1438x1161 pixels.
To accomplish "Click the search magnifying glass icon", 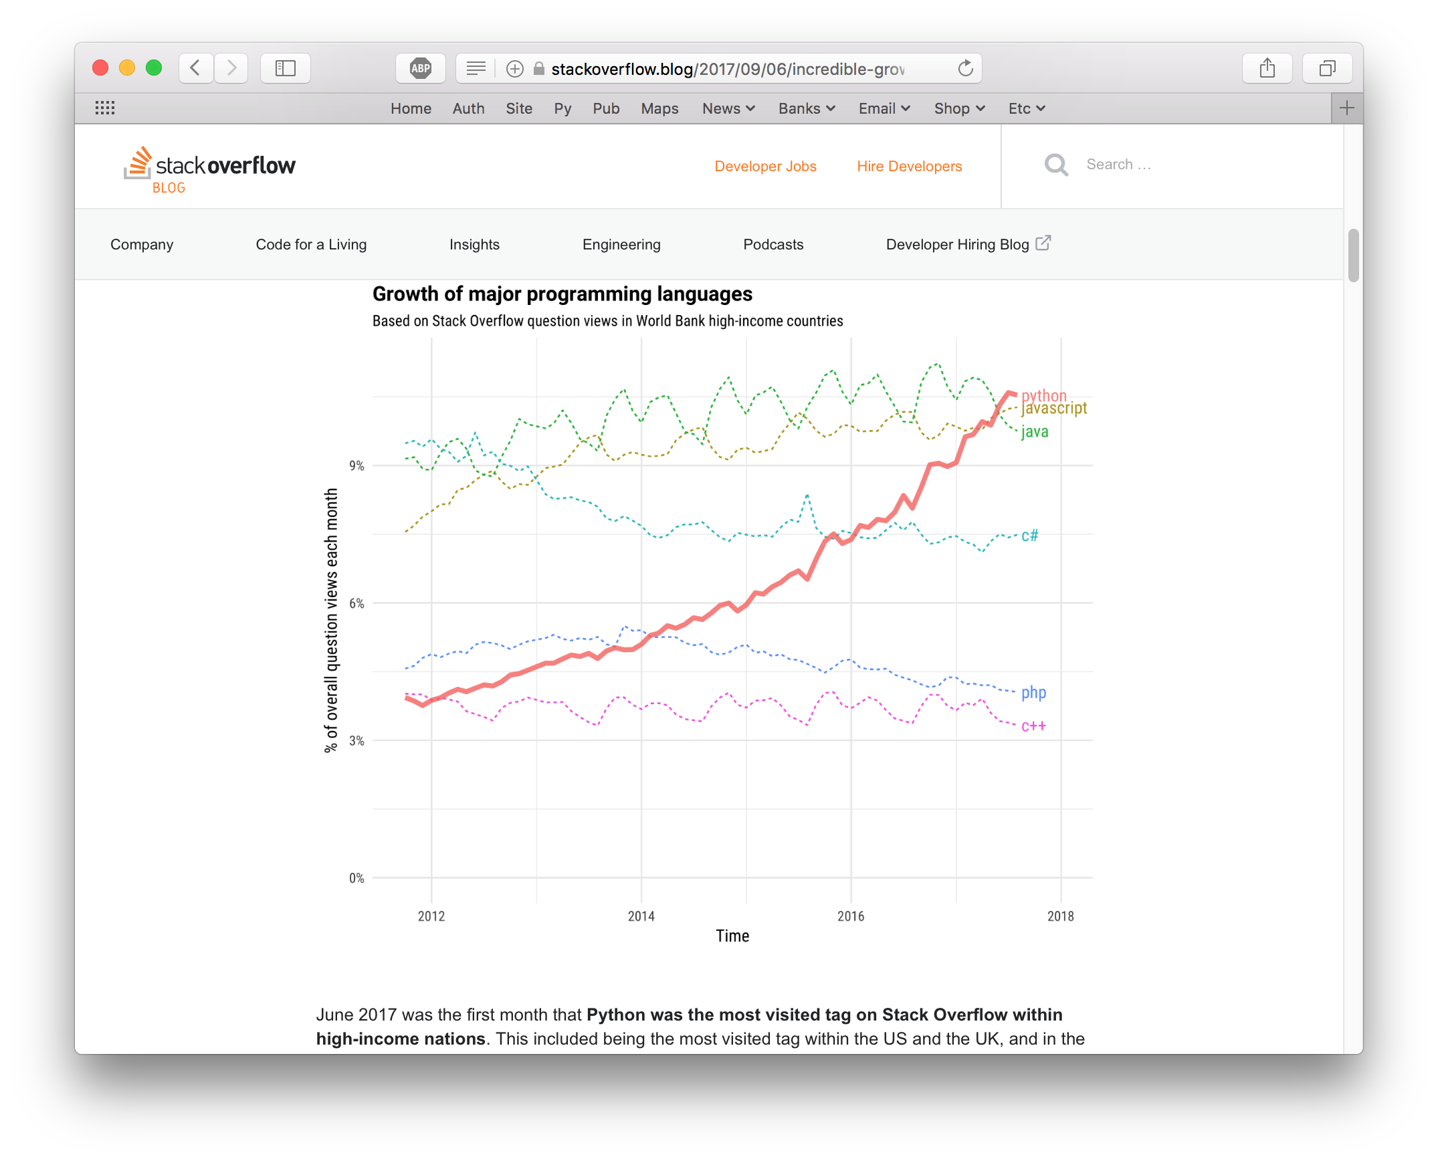I will click(x=1056, y=165).
